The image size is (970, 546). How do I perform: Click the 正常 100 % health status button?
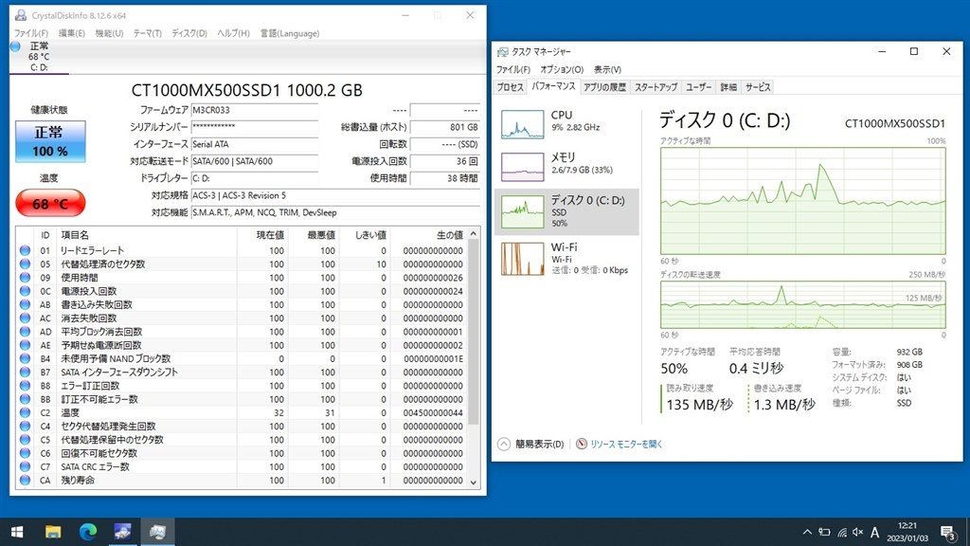[x=50, y=142]
